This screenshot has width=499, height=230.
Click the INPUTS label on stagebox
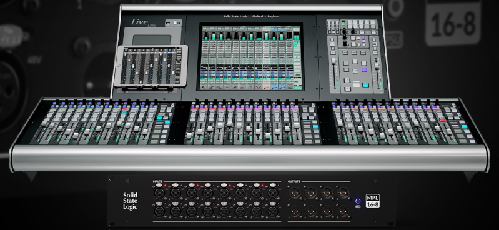click(157, 181)
